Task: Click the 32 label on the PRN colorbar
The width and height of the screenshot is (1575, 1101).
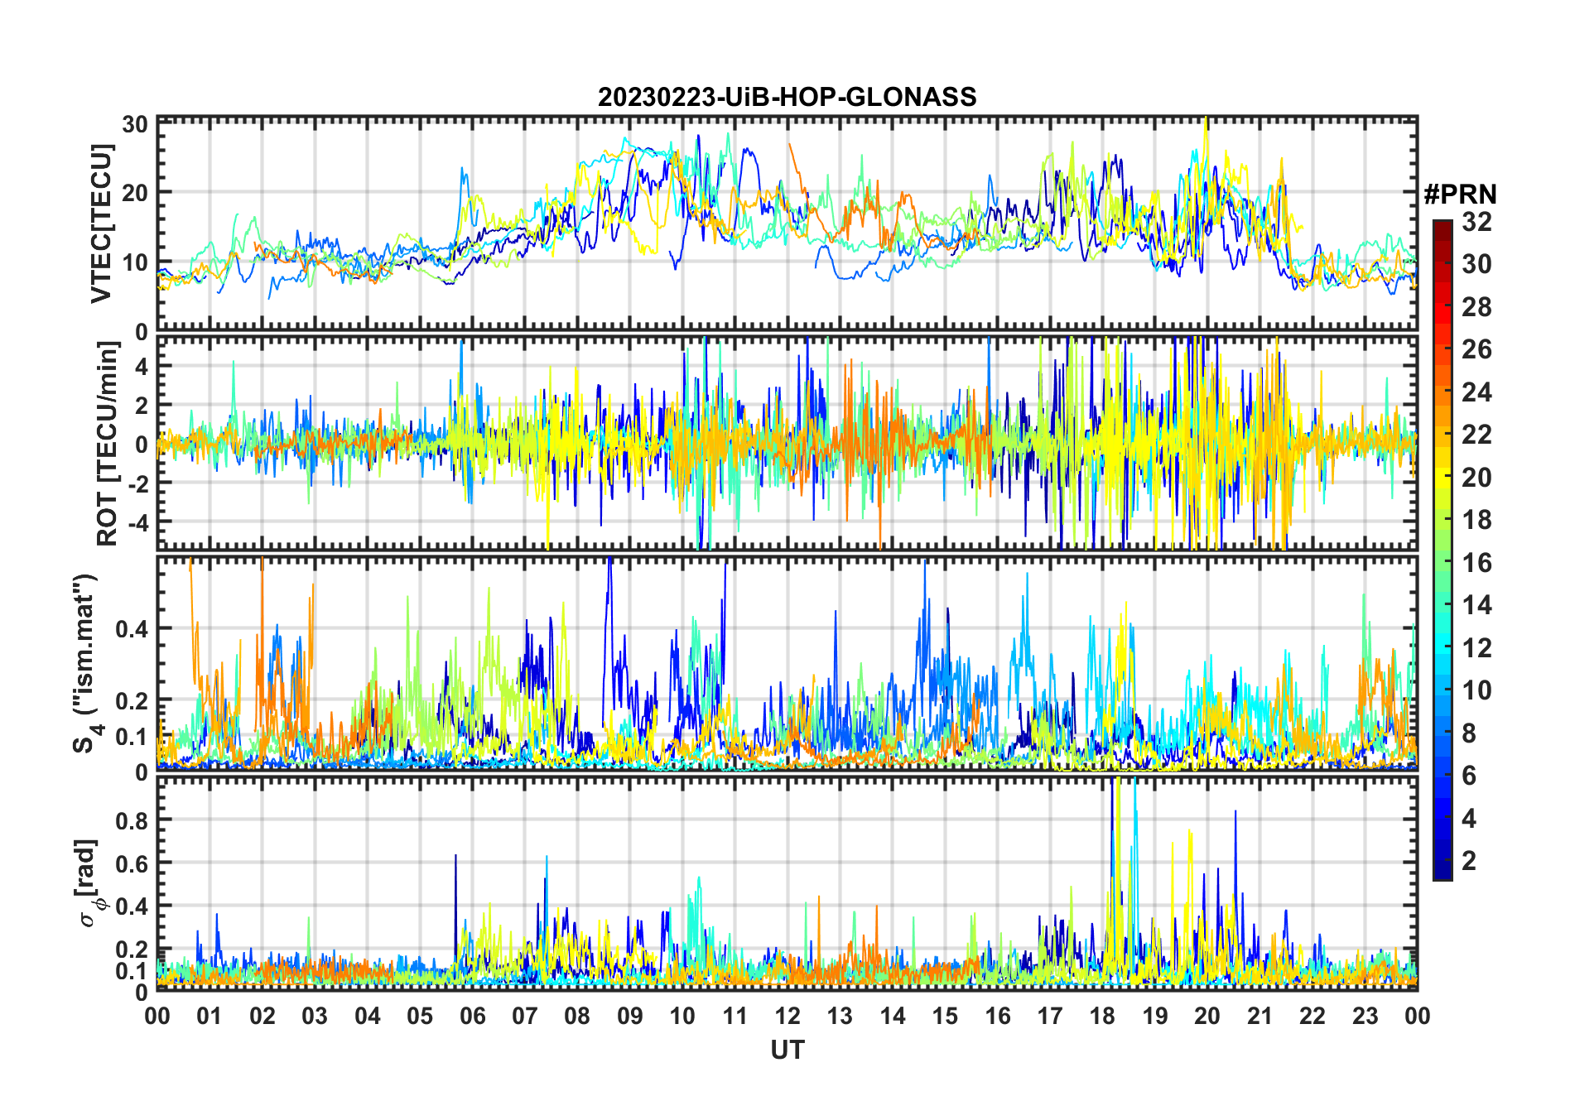Action: coord(1476,222)
